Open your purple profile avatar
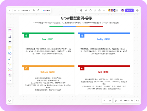The height and width of the screenshot is (111, 147). (x=123, y=10)
